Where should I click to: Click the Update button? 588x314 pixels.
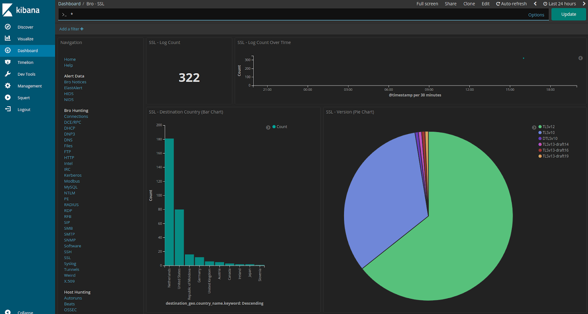(x=569, y=14)
